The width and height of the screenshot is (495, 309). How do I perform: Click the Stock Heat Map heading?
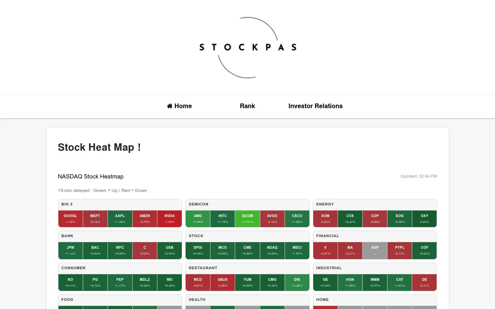[x=99, y=147]
